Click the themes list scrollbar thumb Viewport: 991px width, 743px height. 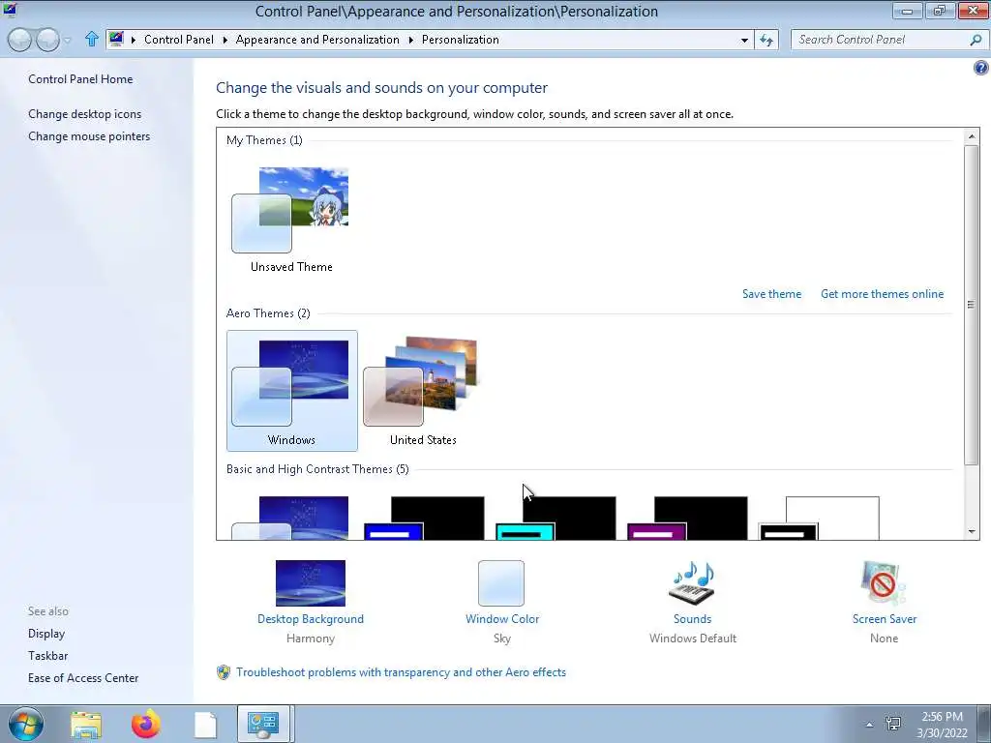click(x=972, y=305)
